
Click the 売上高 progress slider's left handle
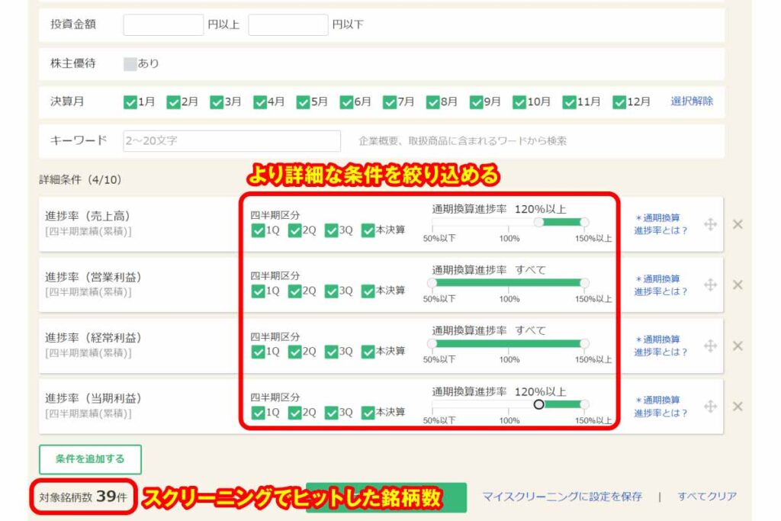point(538,222)
